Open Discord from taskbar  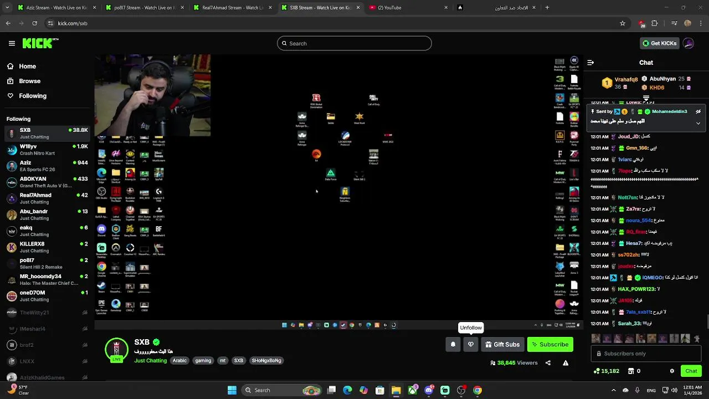tap(429, 390)
